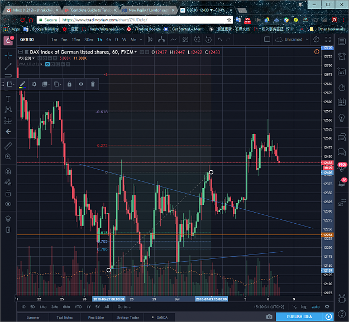This screenshot has height=322, width=349.
Task: Expand the Vol (20) indicator options
Action: pyautogui.click(x=34, y=58)
